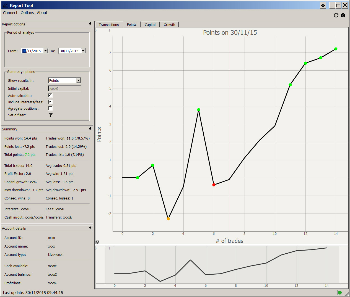Click 'Avg win: 1.31 pts' text
The width and height of the screenshot is (350, 297).
(59, 174)
